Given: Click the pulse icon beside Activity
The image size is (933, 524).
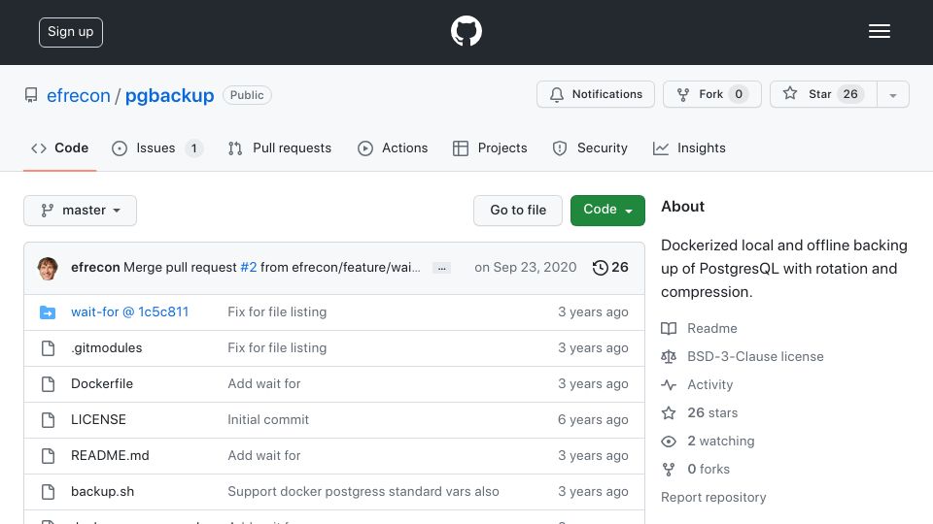Looking at the screenshot, I should [x=669, y=385].
